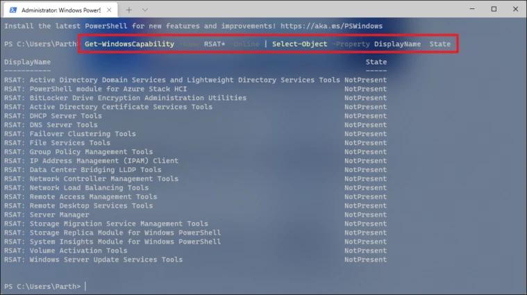Click the DNS Server Tools row
The width and height of the screenshot is (527, 295).
click(x=196, y=125)
